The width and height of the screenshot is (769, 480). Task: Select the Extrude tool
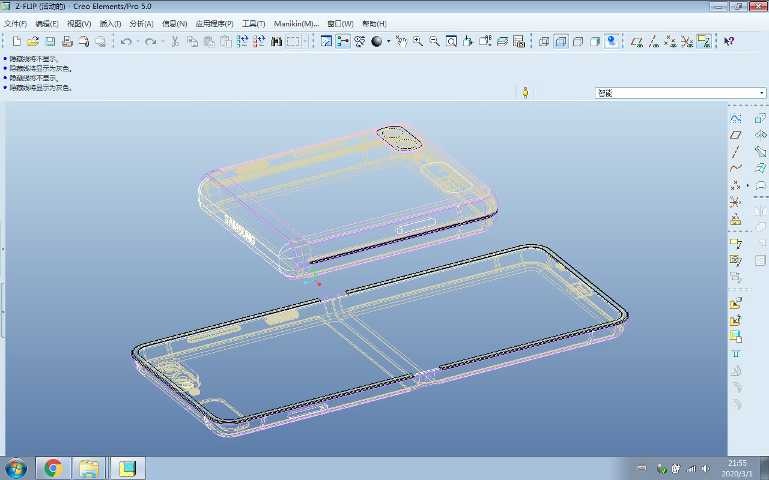761,118
